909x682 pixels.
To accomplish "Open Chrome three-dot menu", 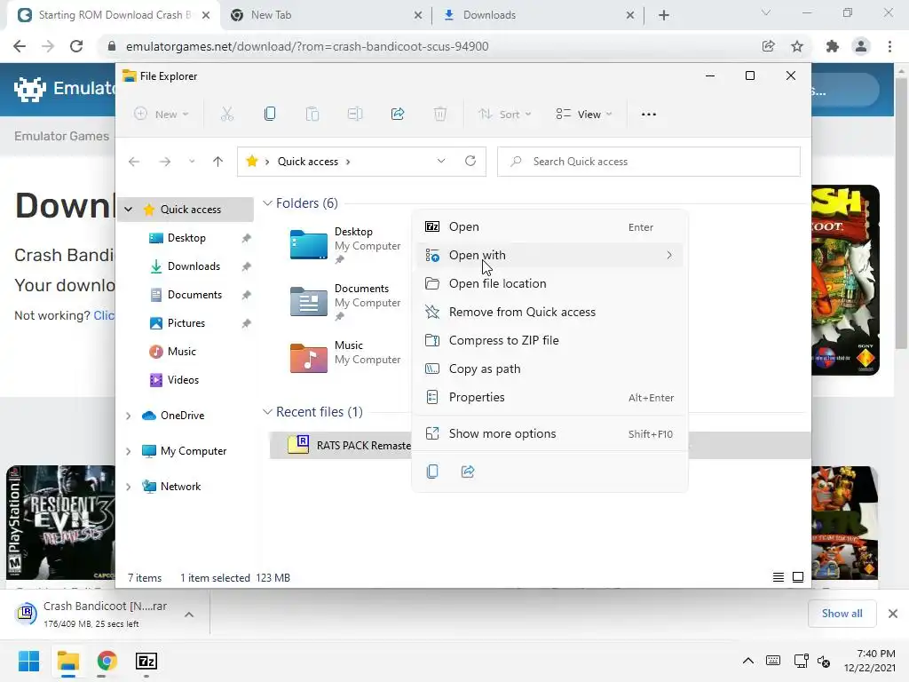I will coord(889,46).
